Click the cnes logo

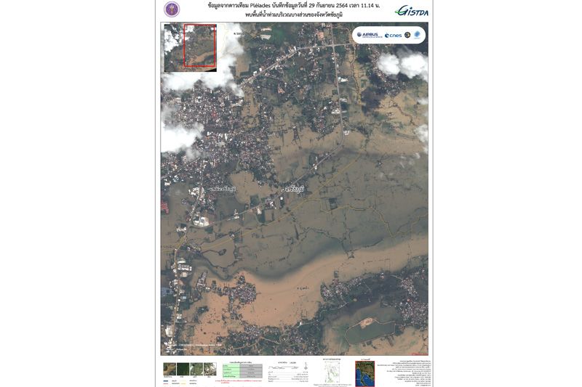click(x=393, y=36)
